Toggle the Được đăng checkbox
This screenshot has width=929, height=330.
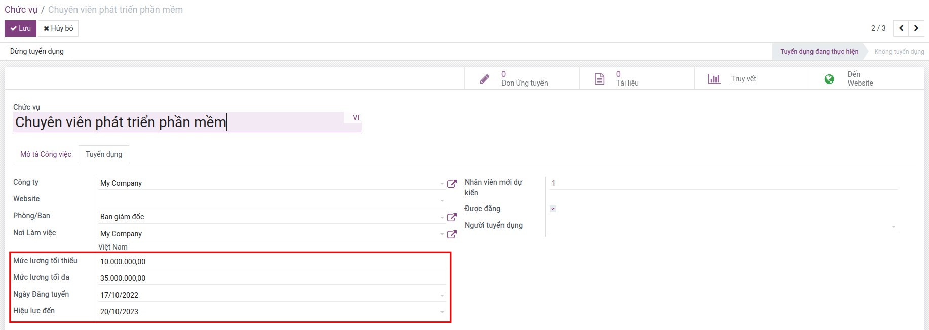click(x=553, y=209)
